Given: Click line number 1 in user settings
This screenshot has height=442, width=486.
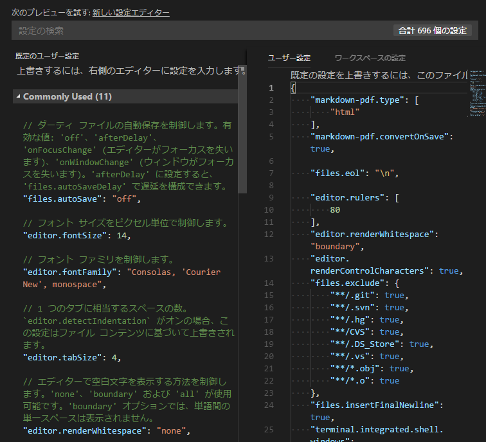Looking at the screenshot, I should click(271, 88).
